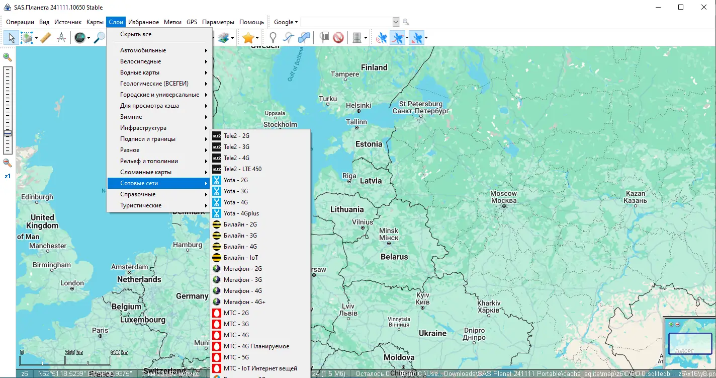Open the Параметры menu
716x378 pixels.
pos(218,22)
